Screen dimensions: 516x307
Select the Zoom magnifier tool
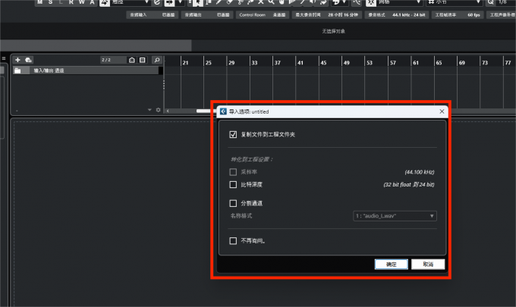tap(271, 2)
